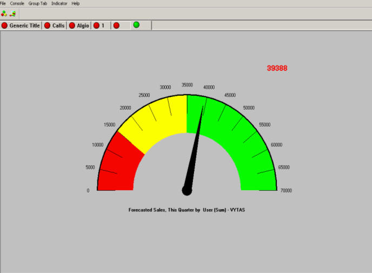This screenshot has height=273, width=372.
Task: Click the red gauge value 39388
Action: tap(277, 68)
